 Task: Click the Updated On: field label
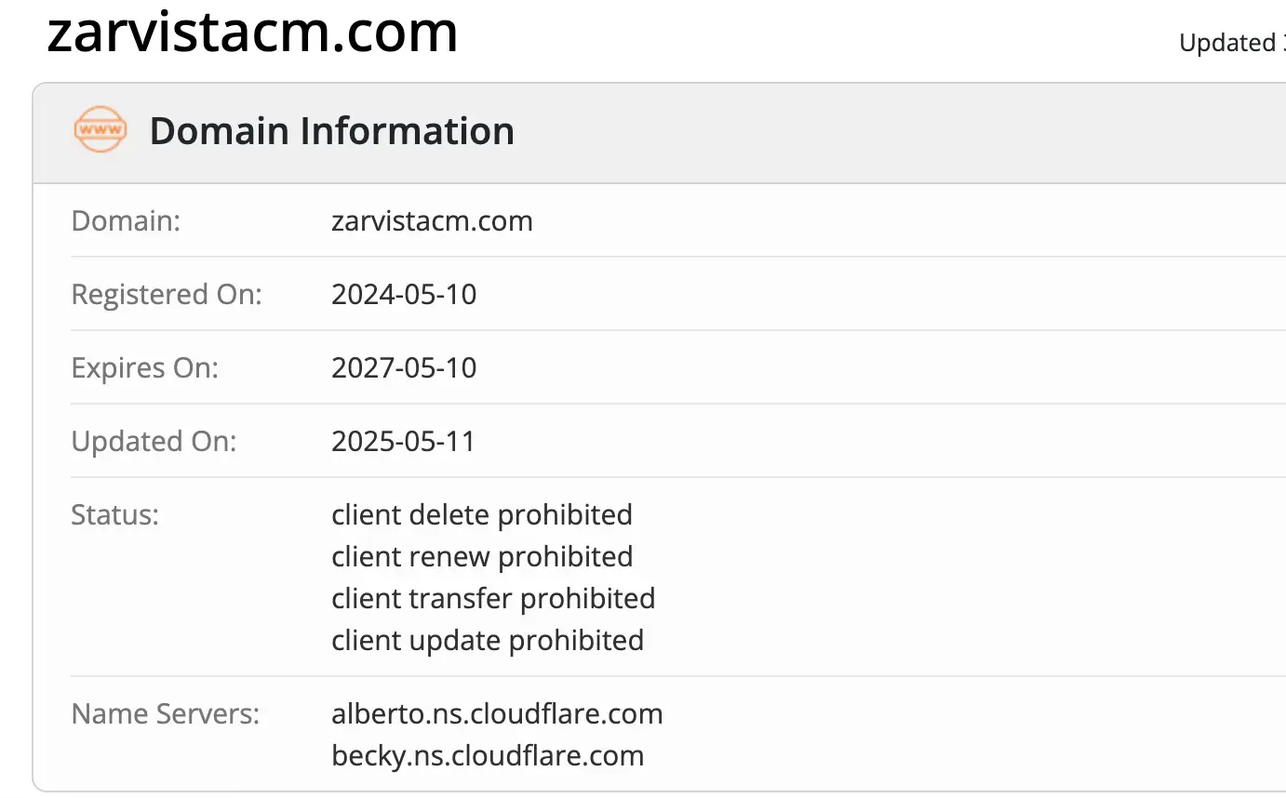pos(154,441)
